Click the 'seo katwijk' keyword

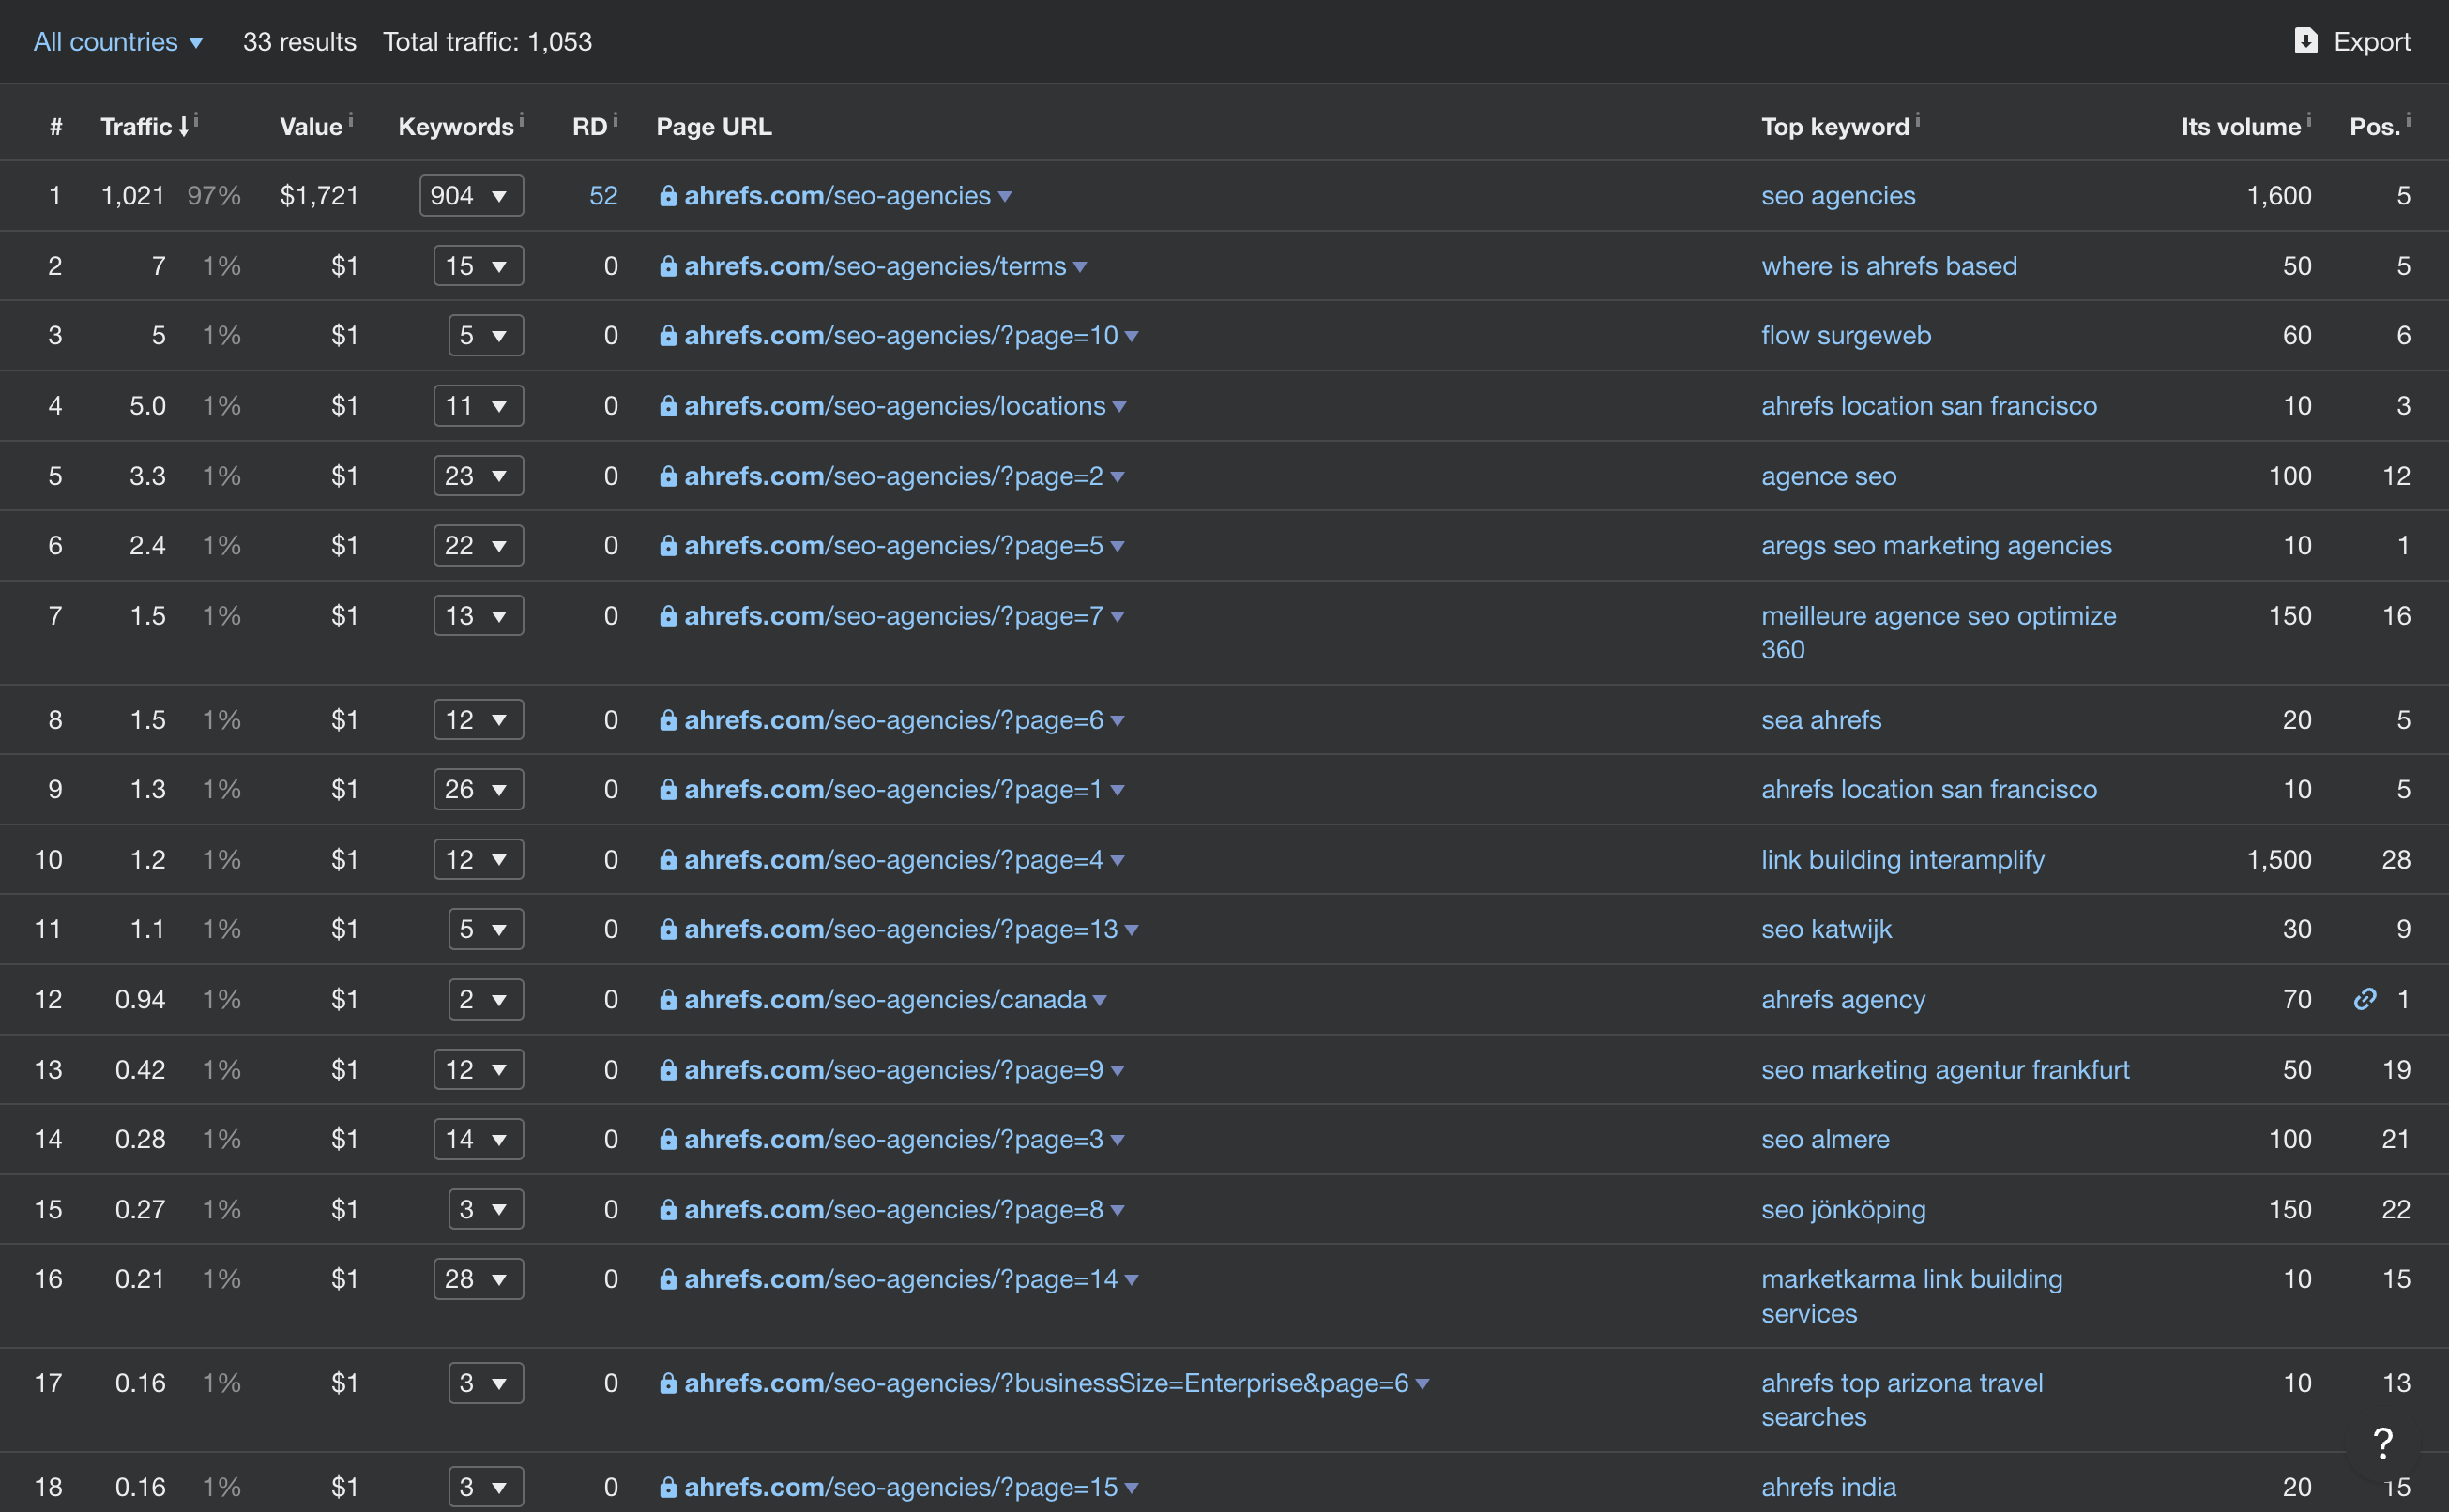click(1827, 929)
